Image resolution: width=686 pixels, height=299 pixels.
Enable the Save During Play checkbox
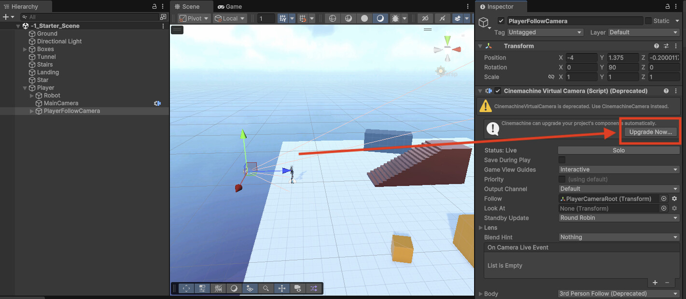[x=562, y=160]
